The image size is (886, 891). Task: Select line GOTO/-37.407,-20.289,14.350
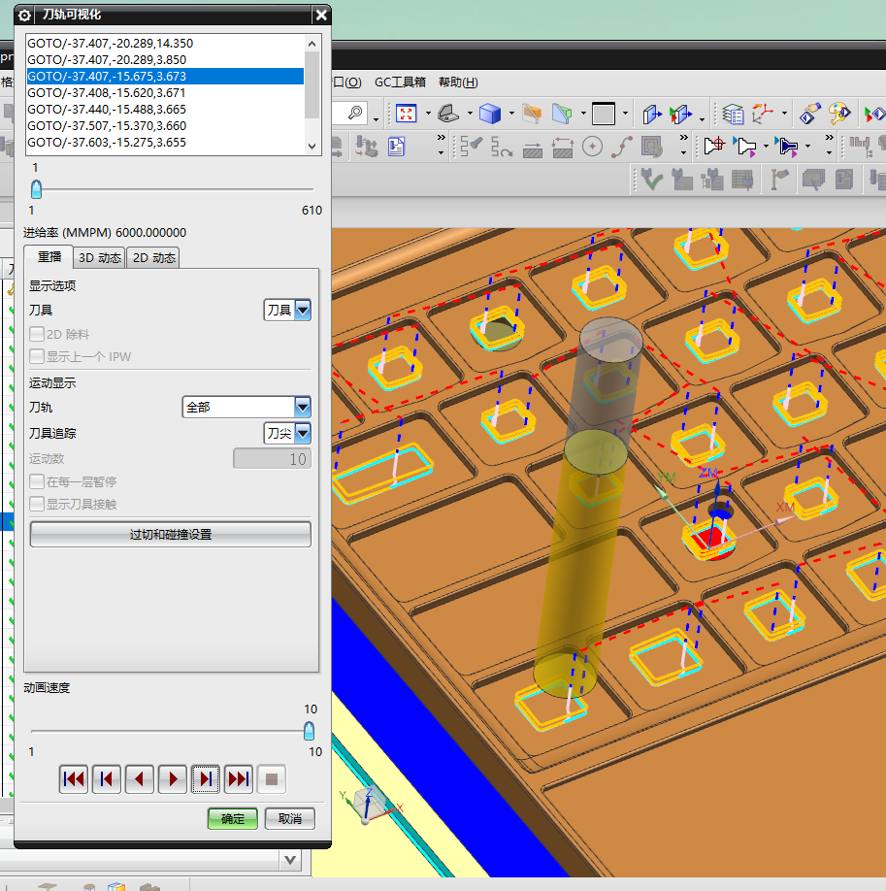coord(165,43)
